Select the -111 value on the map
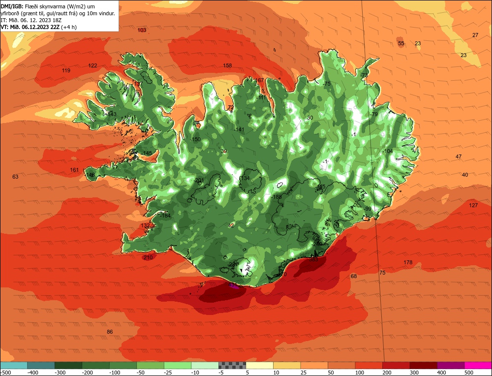492x376 pixels. pos(261,97)
